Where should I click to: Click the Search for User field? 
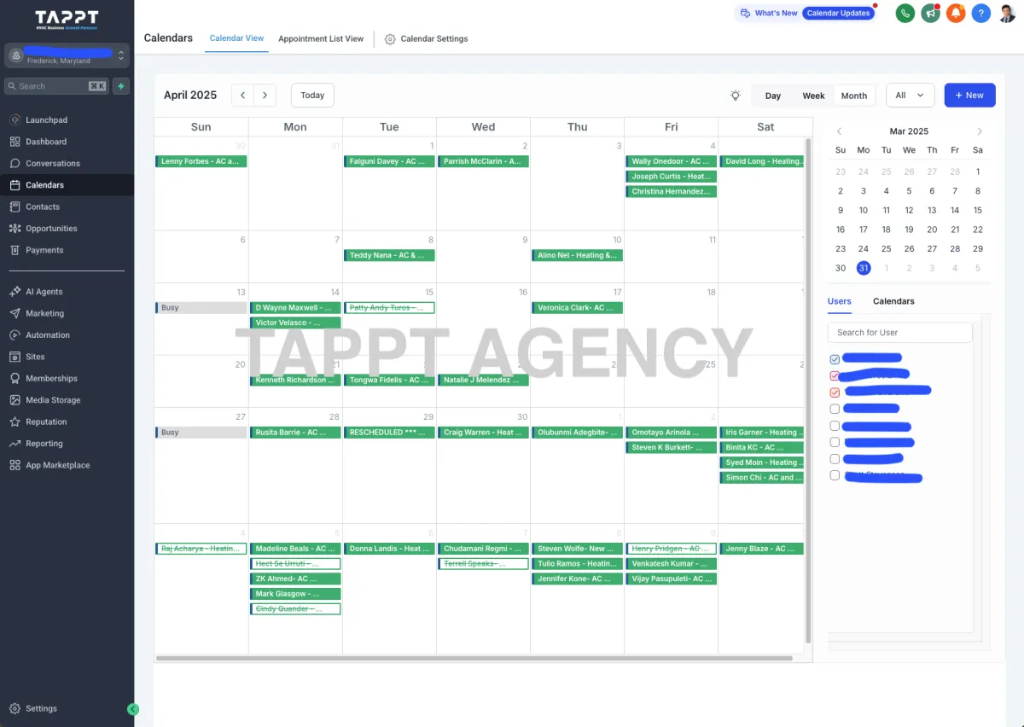pos(900,333)
